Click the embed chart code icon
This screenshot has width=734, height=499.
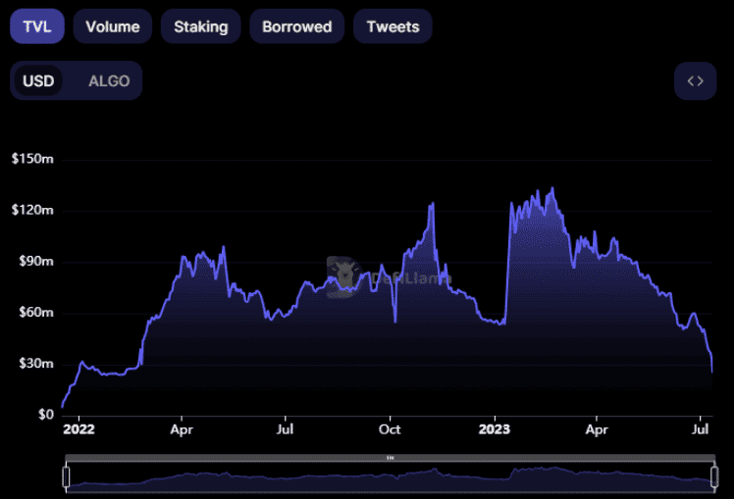[695, 81]
